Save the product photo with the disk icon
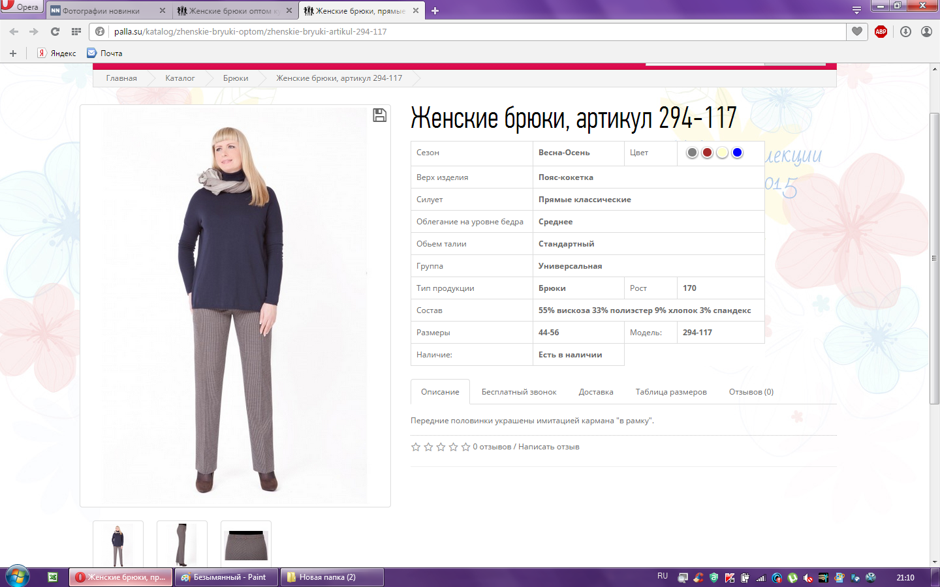 (379, 115)
